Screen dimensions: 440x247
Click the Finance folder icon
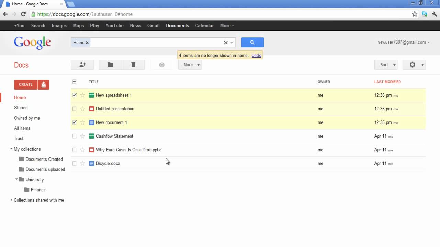coord(27,190)
